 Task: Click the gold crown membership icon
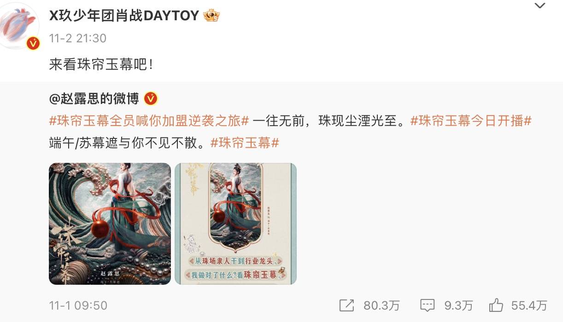pyautogui.click(x=211, y=16)
